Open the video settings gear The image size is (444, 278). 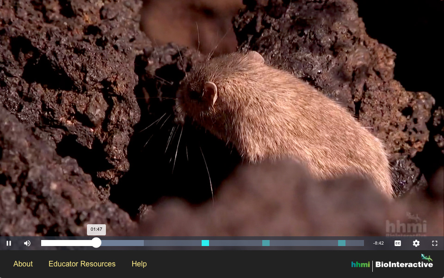pyautogui.click(x=416, y=243)
